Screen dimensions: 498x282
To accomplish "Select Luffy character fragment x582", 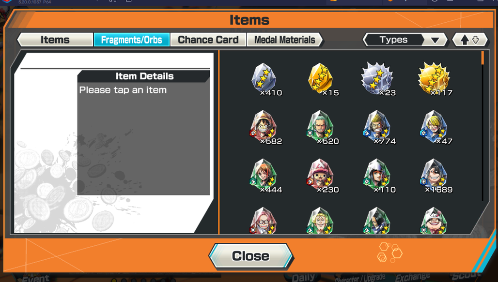I will pyautogui.click(x=265, y=128).
